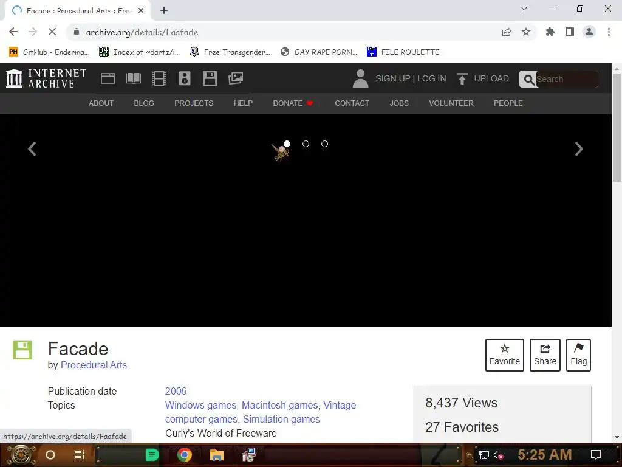Click the green software item icon next to Facade

pos(22,350)
